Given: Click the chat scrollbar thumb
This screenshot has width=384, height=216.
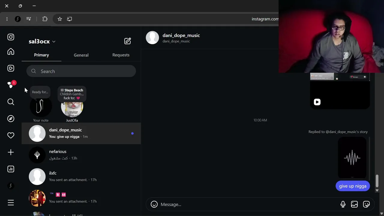Looking at the screenshot, I should [377, 180].
